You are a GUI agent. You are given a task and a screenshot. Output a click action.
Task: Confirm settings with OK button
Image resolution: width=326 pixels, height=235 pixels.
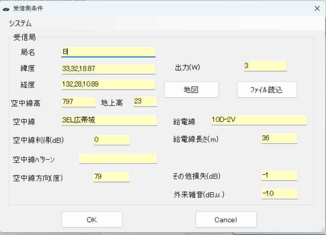(x=91, y=219)
